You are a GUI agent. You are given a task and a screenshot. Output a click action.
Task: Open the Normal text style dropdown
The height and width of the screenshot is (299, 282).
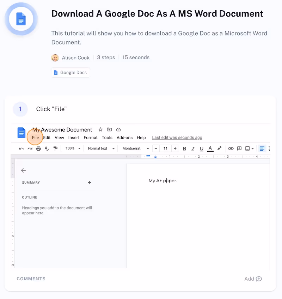point(101,148)
